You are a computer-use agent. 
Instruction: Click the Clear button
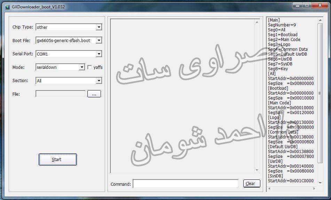pos(252,184)
